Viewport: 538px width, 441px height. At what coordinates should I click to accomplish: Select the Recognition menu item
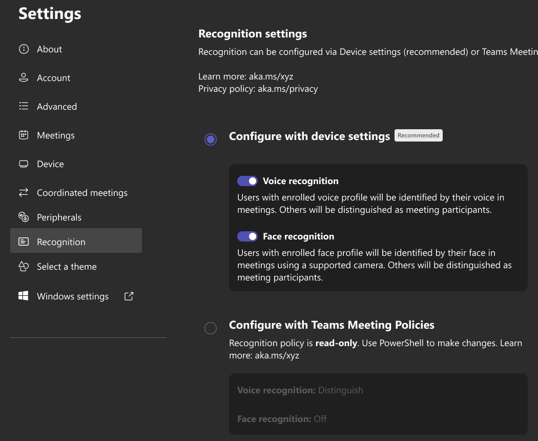pos(76,240)
